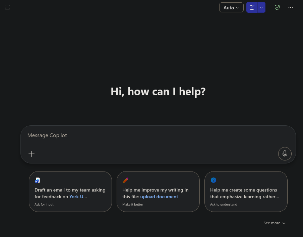Click the York U link in the email prompt
Screen dimensions: 303x237
[x=77, y=197]
